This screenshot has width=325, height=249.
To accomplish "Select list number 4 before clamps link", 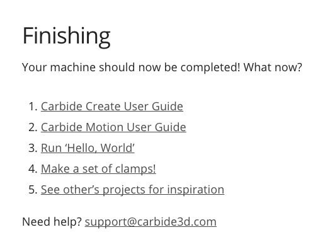I will click(33, 169).
